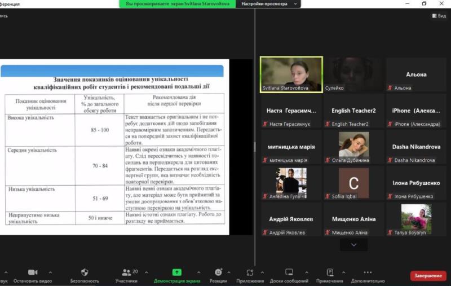Click muted mic icon next to Ольга Дубинина
Viewport: 451px width, 286px height.
click(x=328, y=160)
